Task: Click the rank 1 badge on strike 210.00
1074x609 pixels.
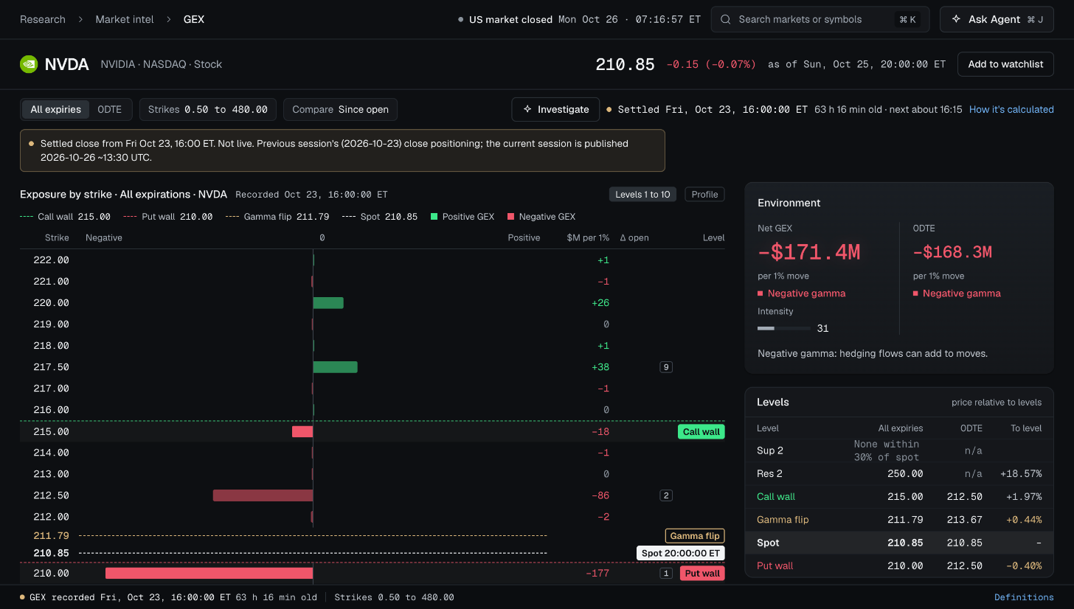Action: pos(666,573)
